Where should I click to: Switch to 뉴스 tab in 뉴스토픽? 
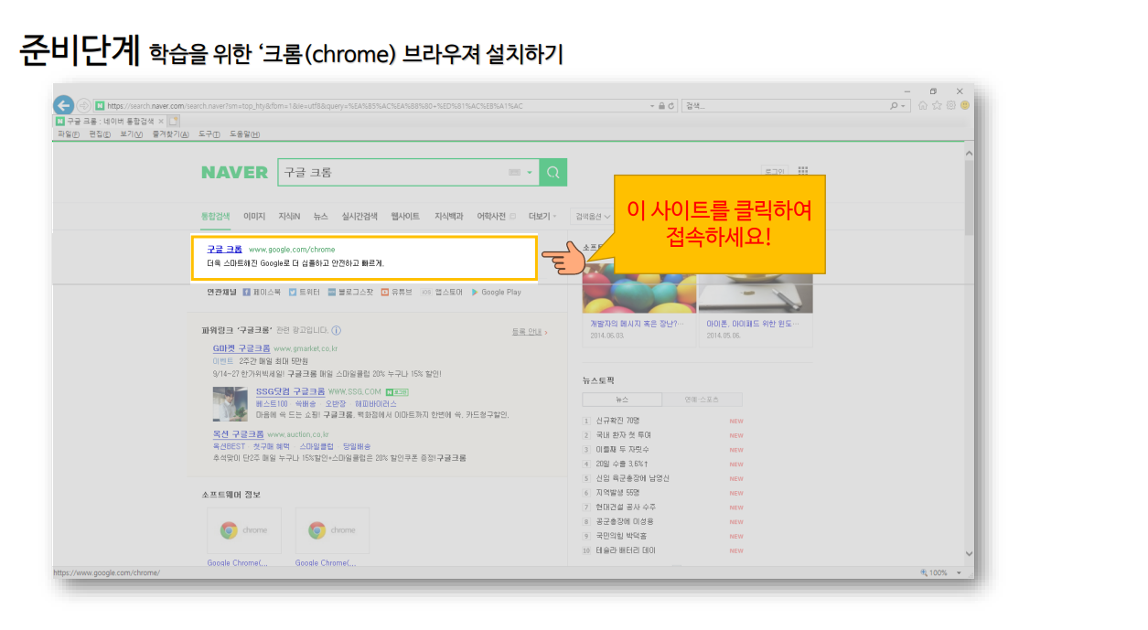pyautogui.click(x=622, y=400)
